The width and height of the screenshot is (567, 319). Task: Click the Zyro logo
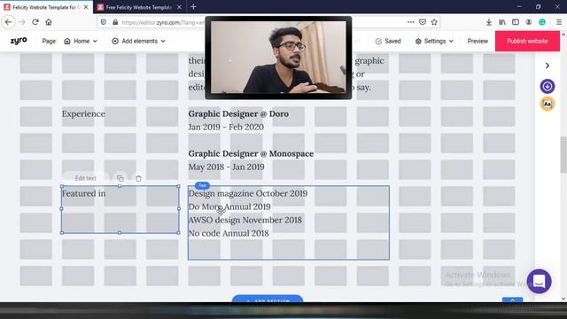coord(19,41)
